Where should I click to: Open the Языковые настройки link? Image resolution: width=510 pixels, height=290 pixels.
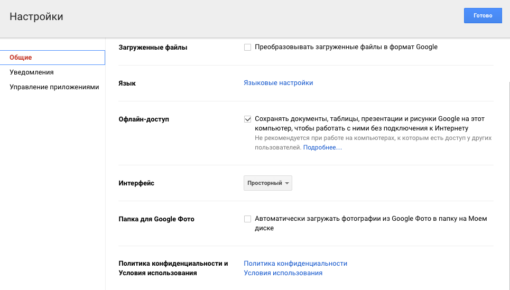[278, 83]
